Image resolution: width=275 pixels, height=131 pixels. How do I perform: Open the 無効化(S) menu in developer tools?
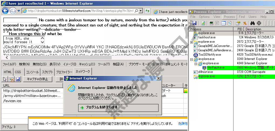(x=40, y=64)
